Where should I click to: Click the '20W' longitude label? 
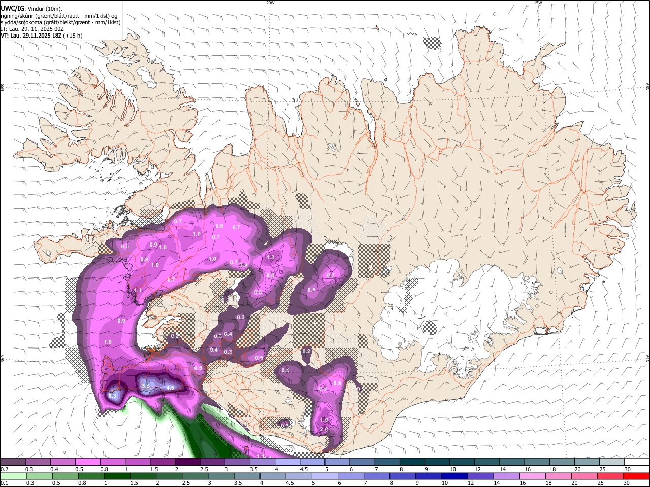270,3
